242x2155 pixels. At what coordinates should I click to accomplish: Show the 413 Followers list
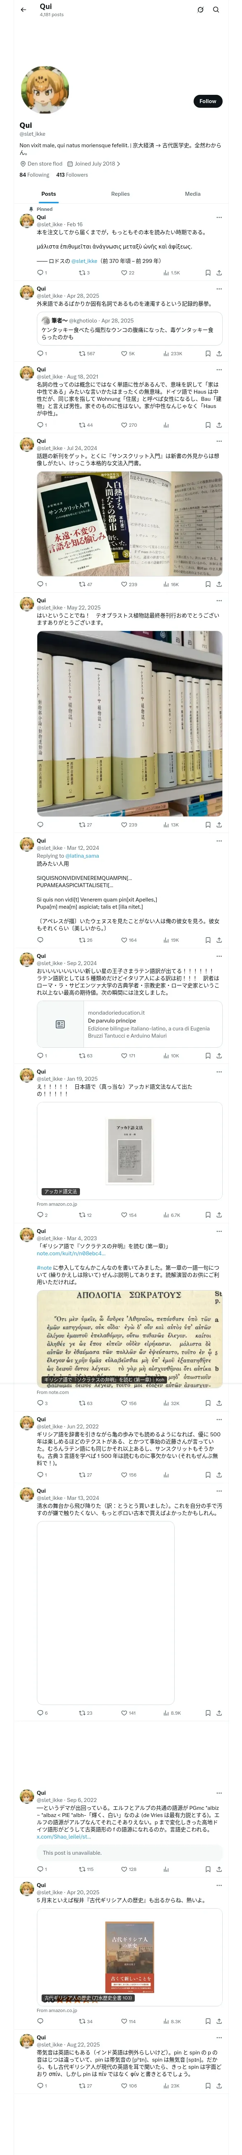pyautogui.click(x=72, y=175)
